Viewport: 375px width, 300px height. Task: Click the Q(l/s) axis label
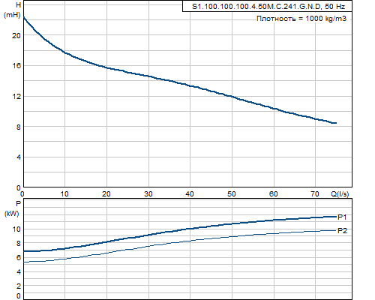(340, 194)
